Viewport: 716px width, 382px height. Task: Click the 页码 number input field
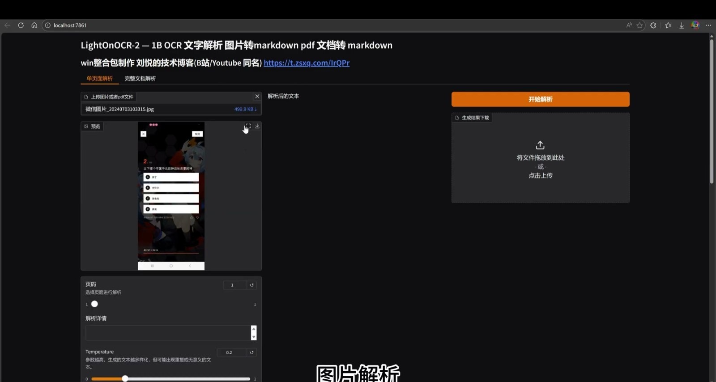(234, 285)
